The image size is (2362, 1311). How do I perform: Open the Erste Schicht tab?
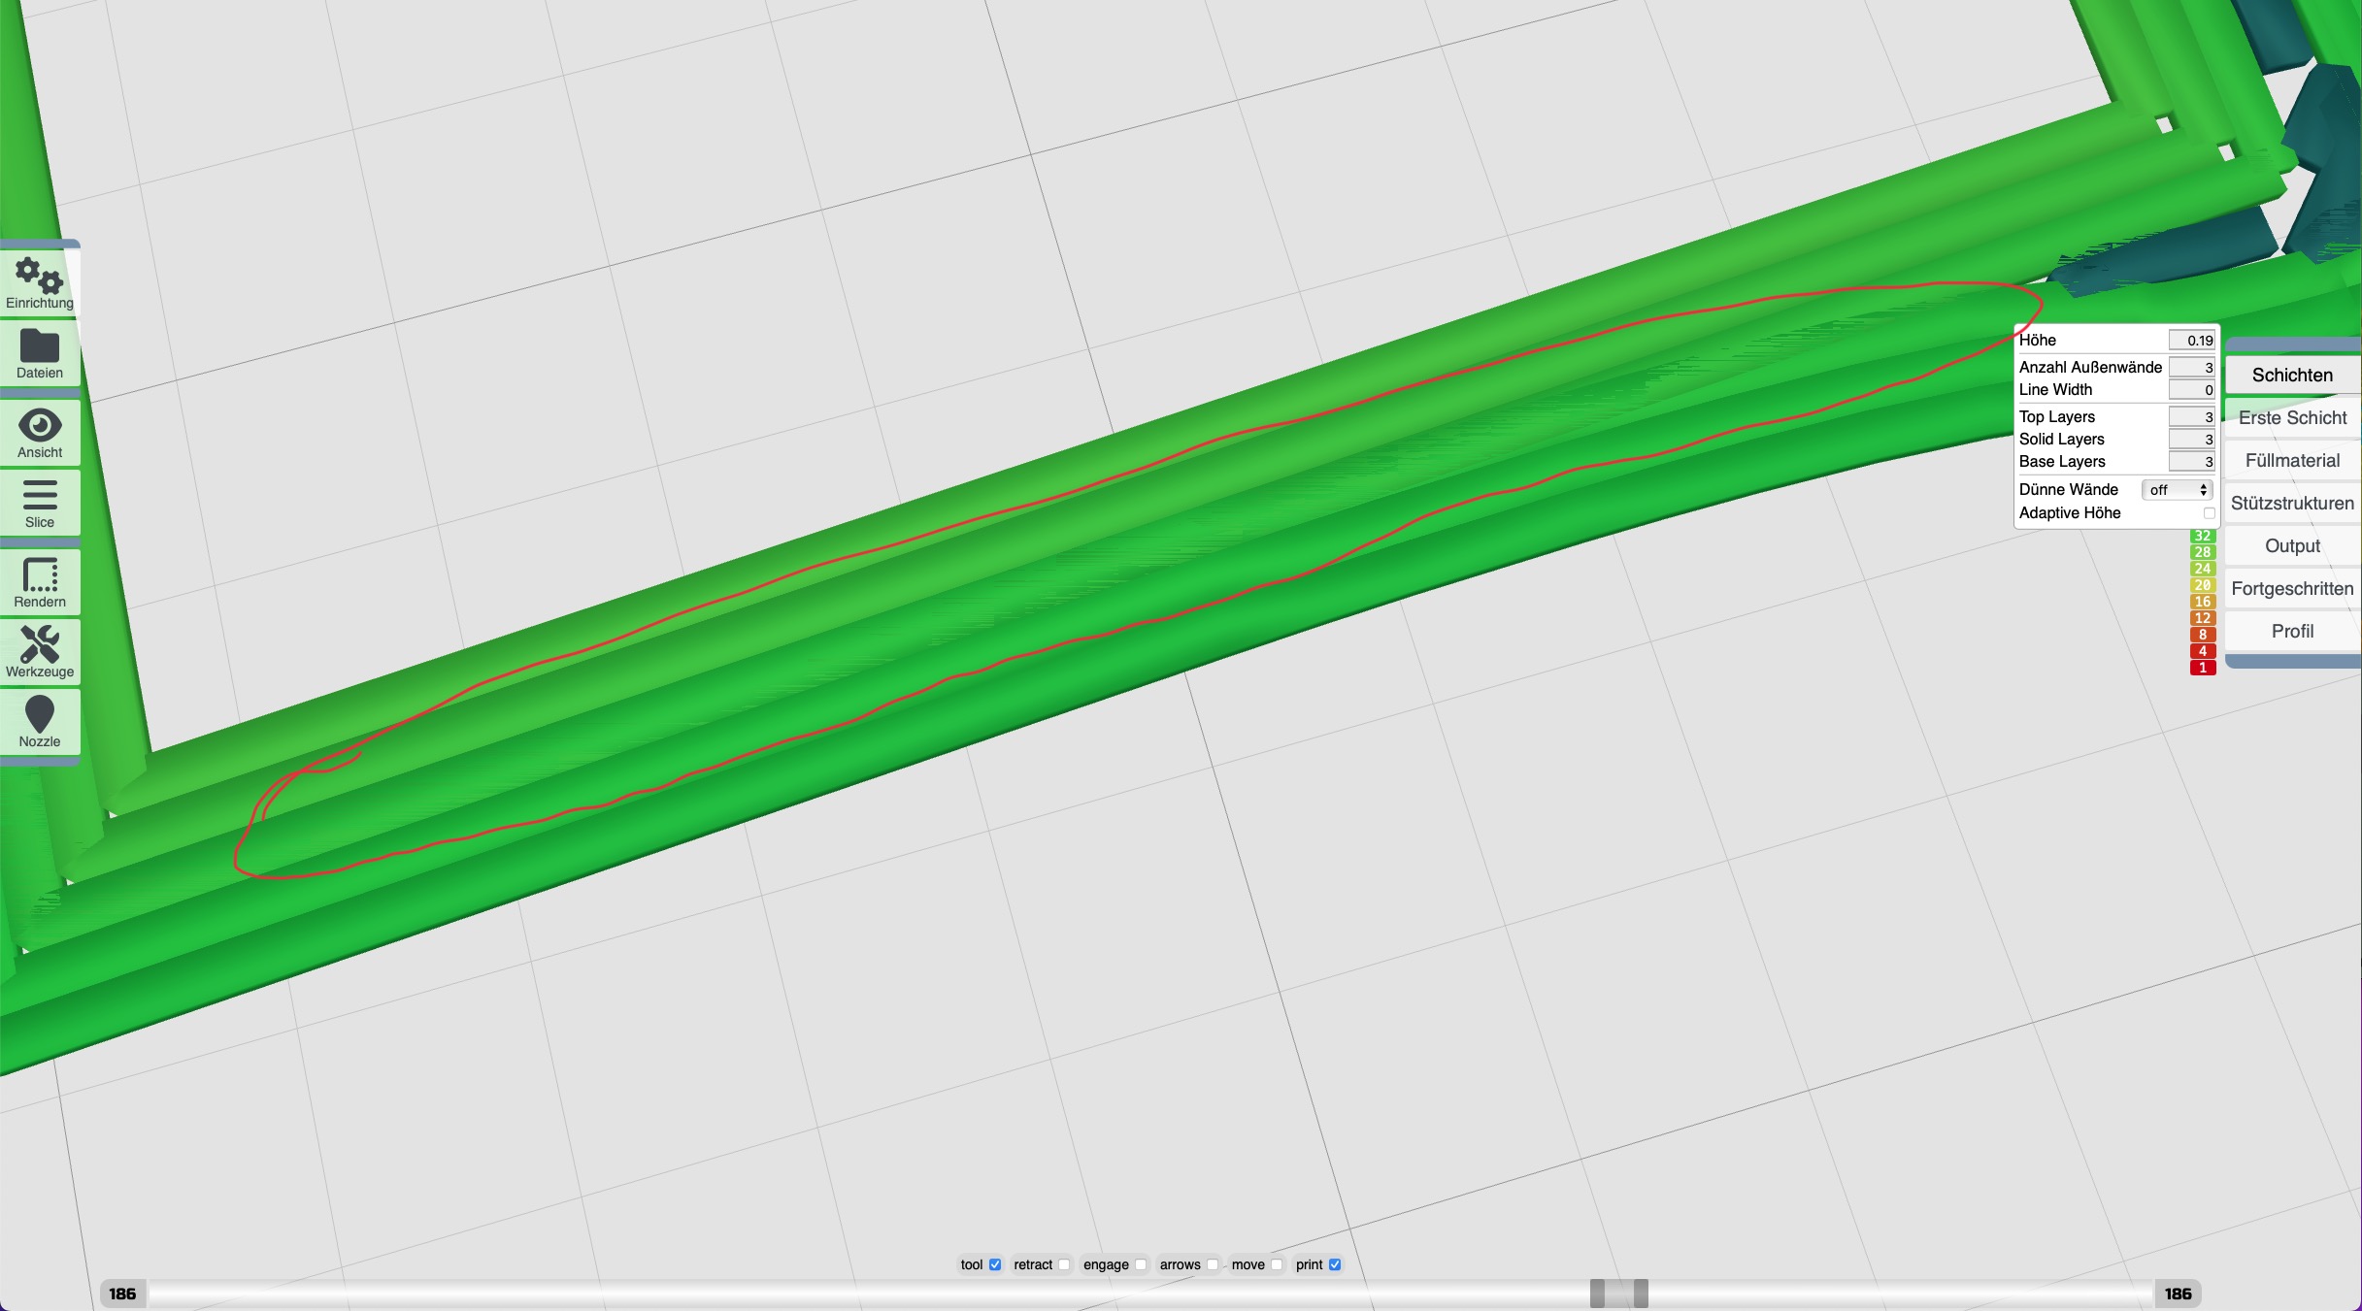(2291, 417)
